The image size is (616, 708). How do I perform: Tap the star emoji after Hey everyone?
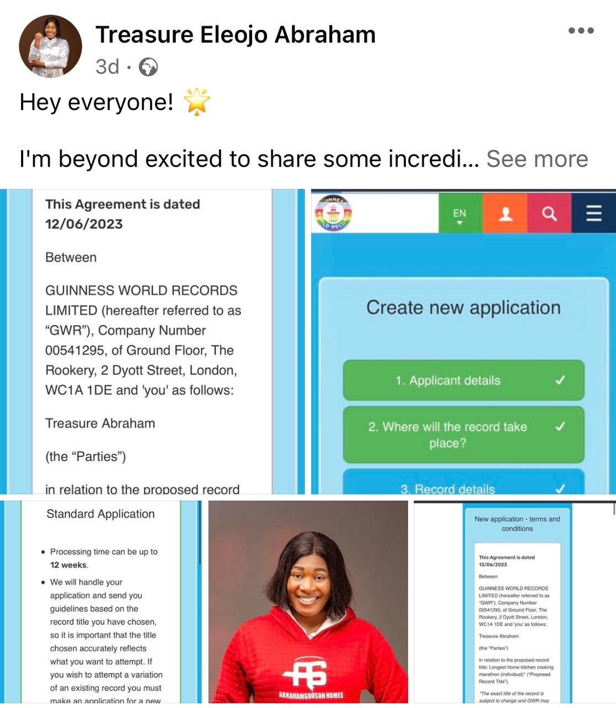pos(196,102)
